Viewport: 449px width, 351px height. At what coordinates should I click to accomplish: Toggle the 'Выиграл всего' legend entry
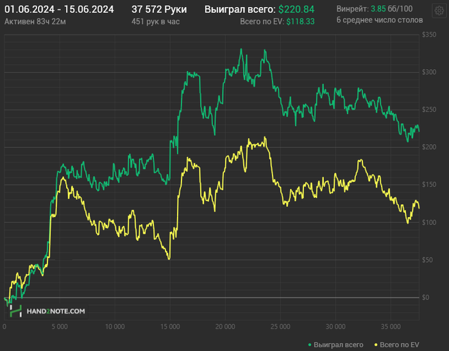point(335,345)
